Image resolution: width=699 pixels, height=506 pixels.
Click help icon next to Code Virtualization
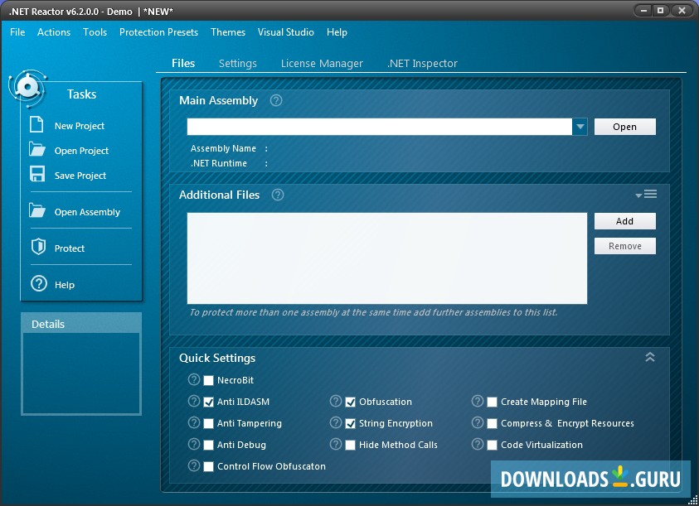(x=478, y=444)
